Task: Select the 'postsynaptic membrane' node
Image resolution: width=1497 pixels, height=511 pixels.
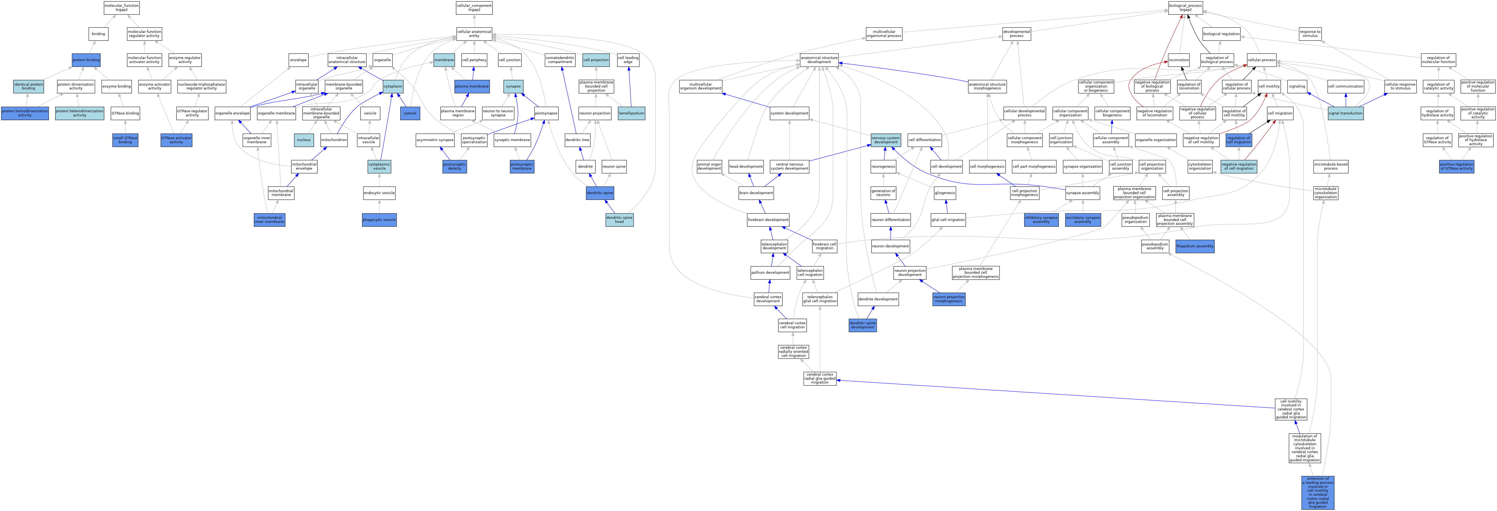Action: point(522,167)
